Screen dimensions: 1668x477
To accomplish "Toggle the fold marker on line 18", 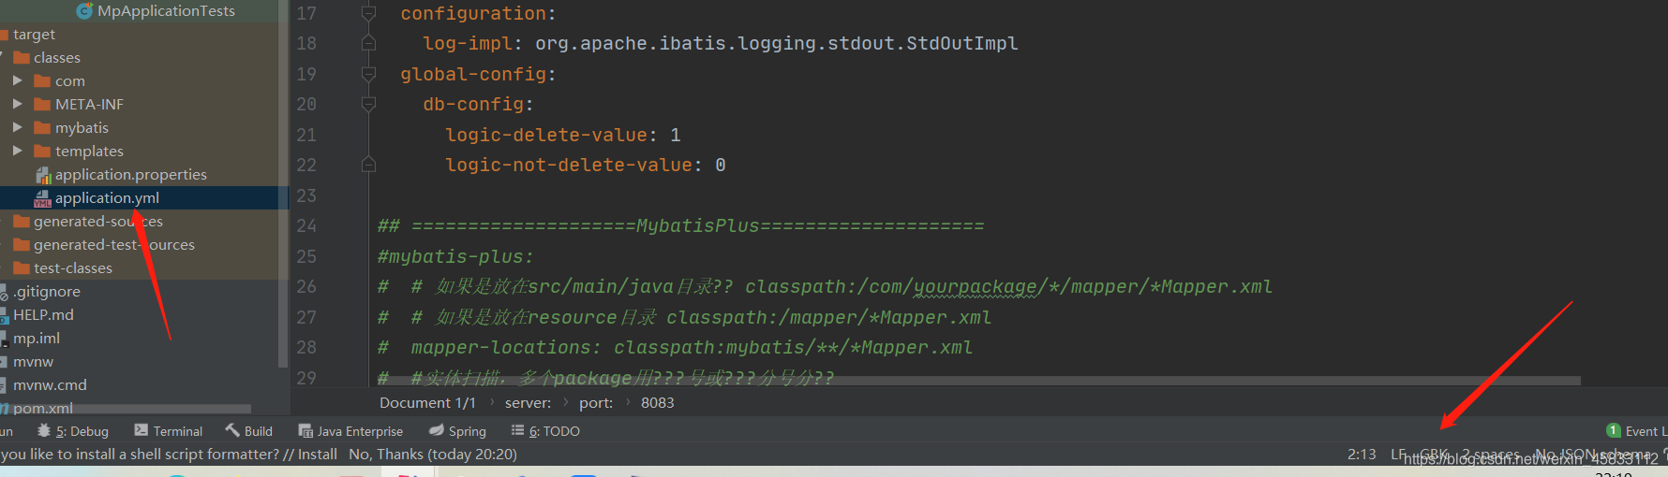I will point(368,43).
